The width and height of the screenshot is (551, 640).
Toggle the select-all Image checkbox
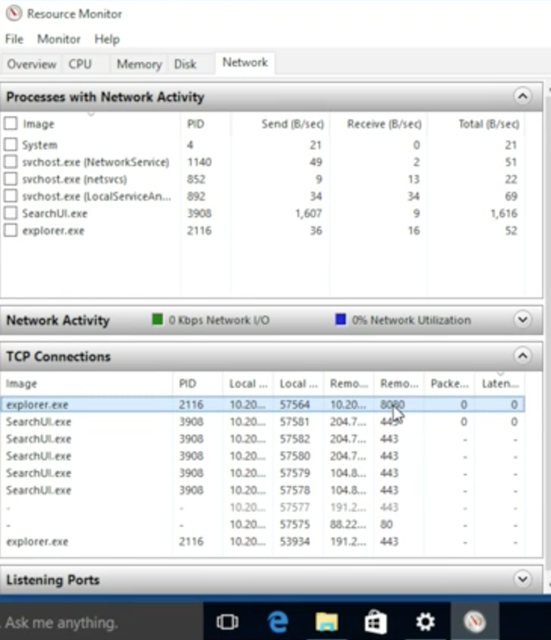[11, 123]
